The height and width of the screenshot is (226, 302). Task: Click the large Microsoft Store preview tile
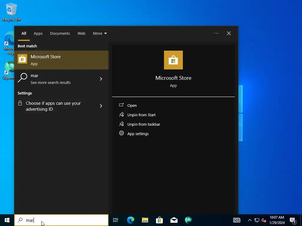point(173,60)
